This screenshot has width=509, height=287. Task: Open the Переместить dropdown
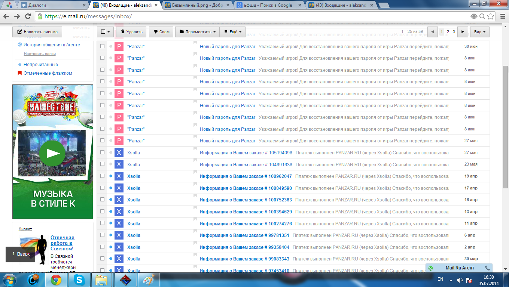(x=197, y=32)
